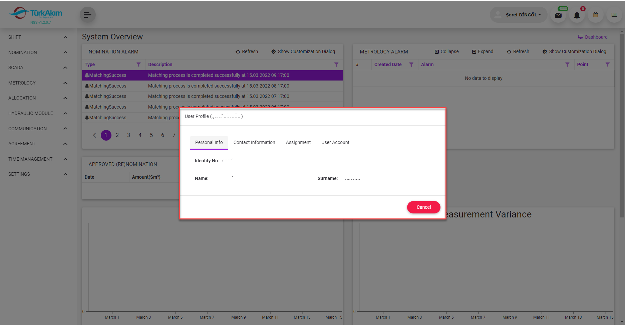Screen dimensions: 625x325
Task: Switch to the User Account tab
Action: pyautogui.click(x=335, y=142)
